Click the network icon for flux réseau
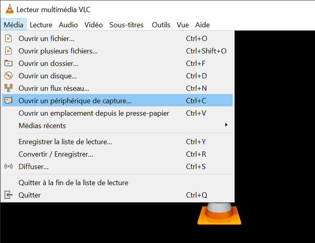Viewport: 315px width, 243px height. point(8,88)
